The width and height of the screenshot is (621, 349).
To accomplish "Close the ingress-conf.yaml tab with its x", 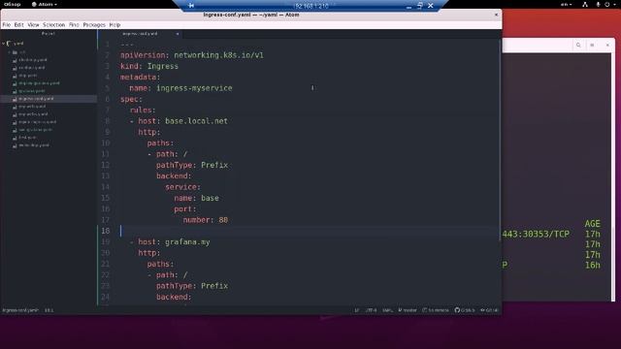I will click(177, 34).
